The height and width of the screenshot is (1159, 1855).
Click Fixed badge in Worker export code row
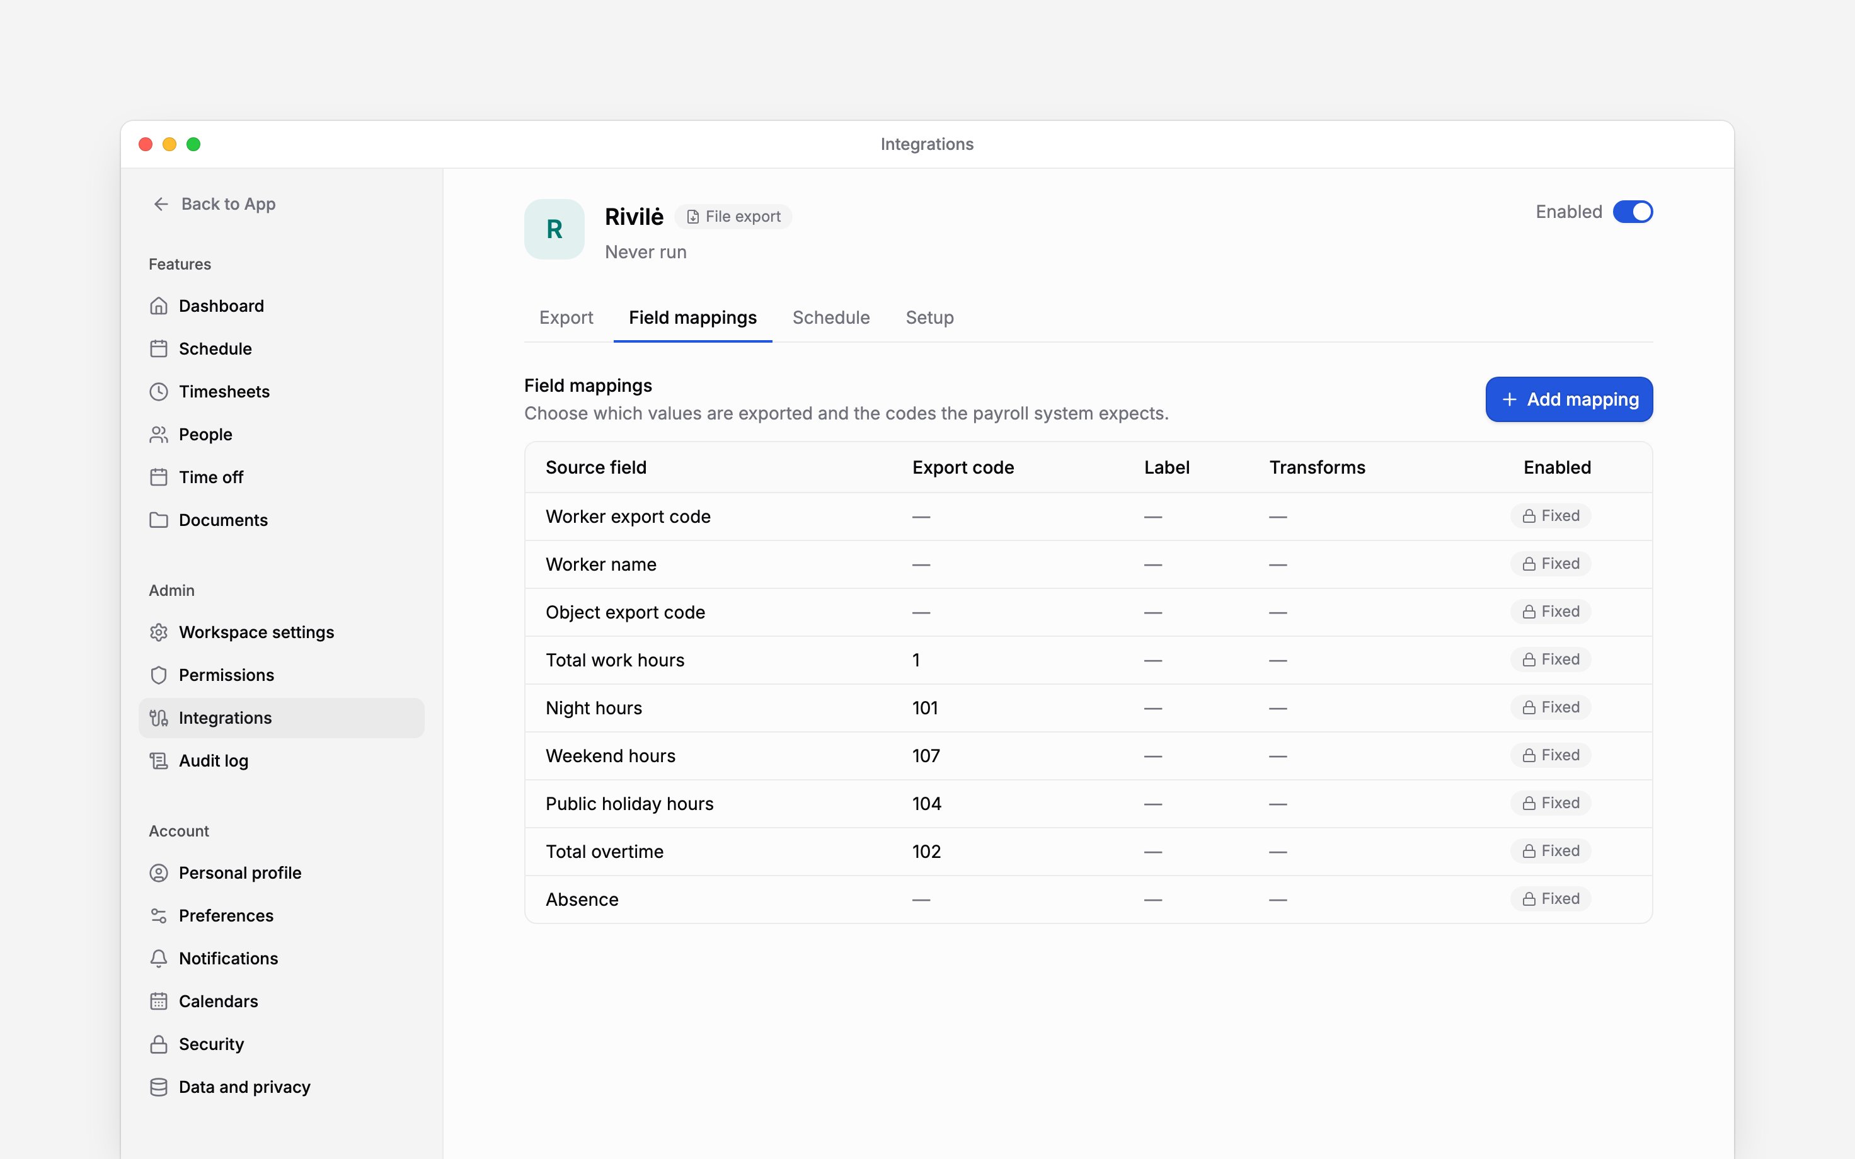[x=1550, y=516]
